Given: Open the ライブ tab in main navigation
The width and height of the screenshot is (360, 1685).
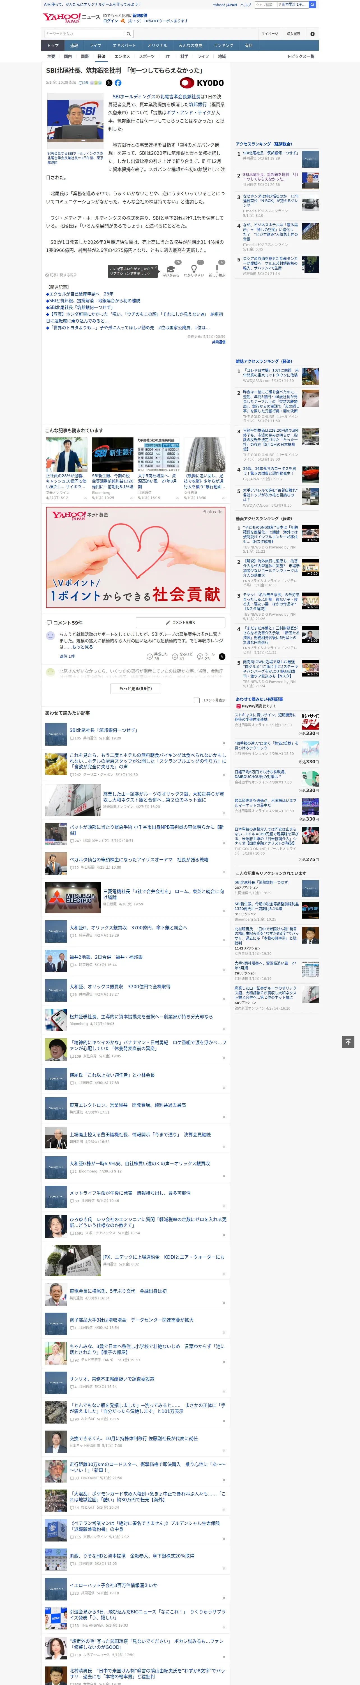Looking at the screenshot, I should click(95, 46).
